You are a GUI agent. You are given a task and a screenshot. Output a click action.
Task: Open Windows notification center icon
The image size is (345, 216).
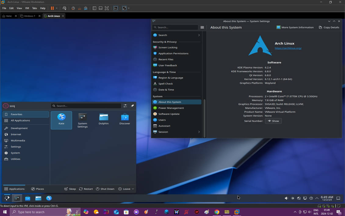coord(339,212)
